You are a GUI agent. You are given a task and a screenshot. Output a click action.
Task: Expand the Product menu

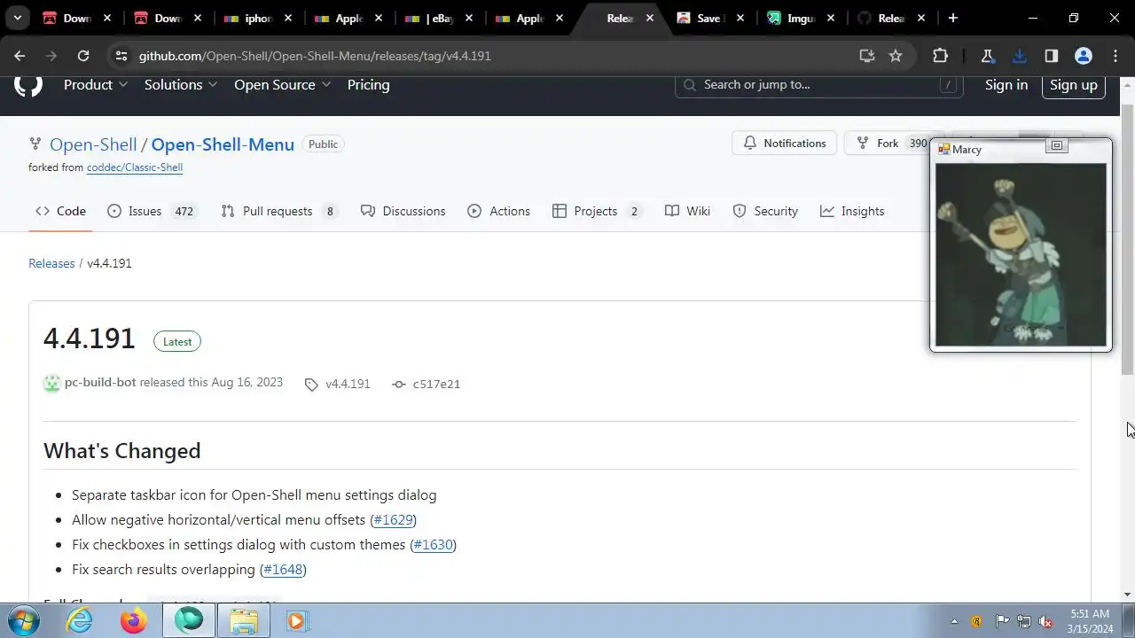(96, 85)
